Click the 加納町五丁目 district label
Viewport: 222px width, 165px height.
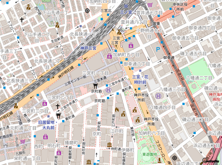pos(126,55)
